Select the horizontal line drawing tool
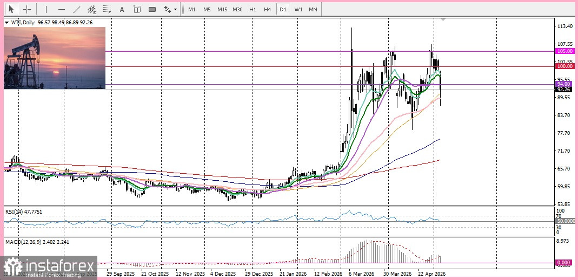578x280 pixels. pyautogui.click(x=62, y=9)
